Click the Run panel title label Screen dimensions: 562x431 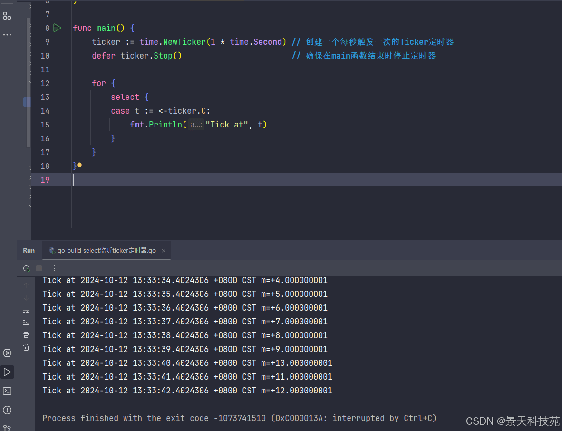(x=29, y=251)
